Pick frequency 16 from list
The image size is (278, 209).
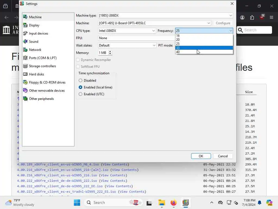coord(204,36)
